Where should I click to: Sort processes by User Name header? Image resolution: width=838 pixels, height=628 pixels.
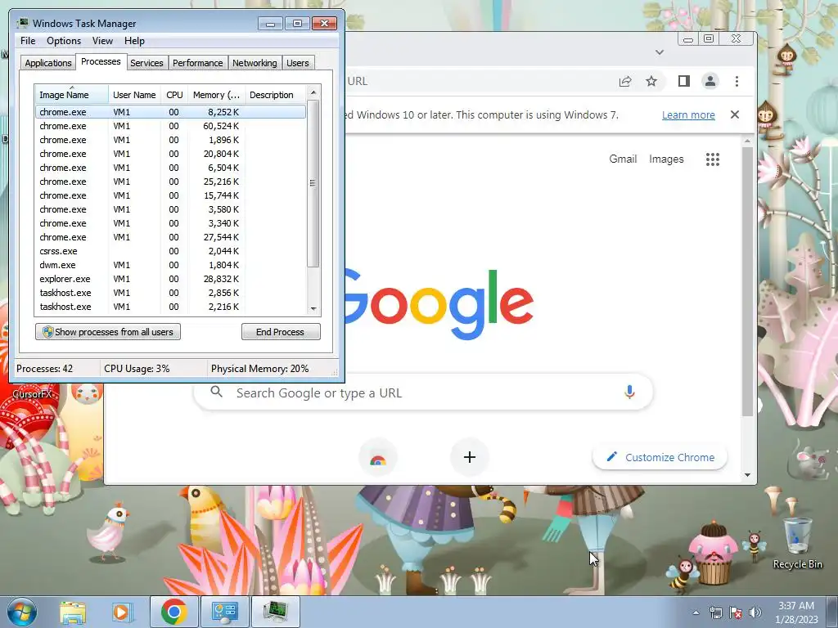(x=135, y=95)
